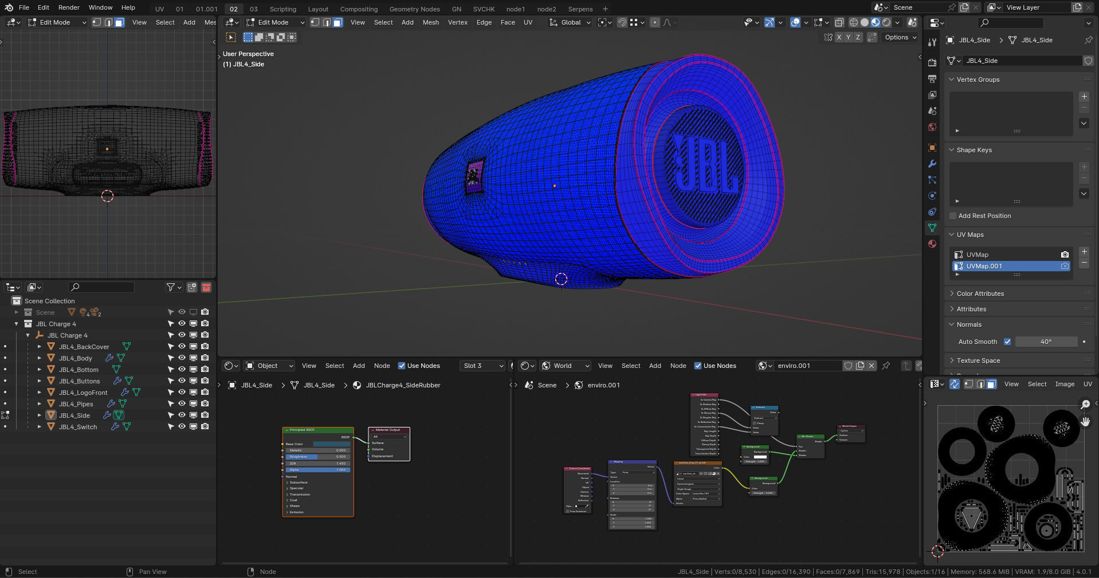Toggle X-ray view in viewport
1099x578 pixels.
(839, 22)
